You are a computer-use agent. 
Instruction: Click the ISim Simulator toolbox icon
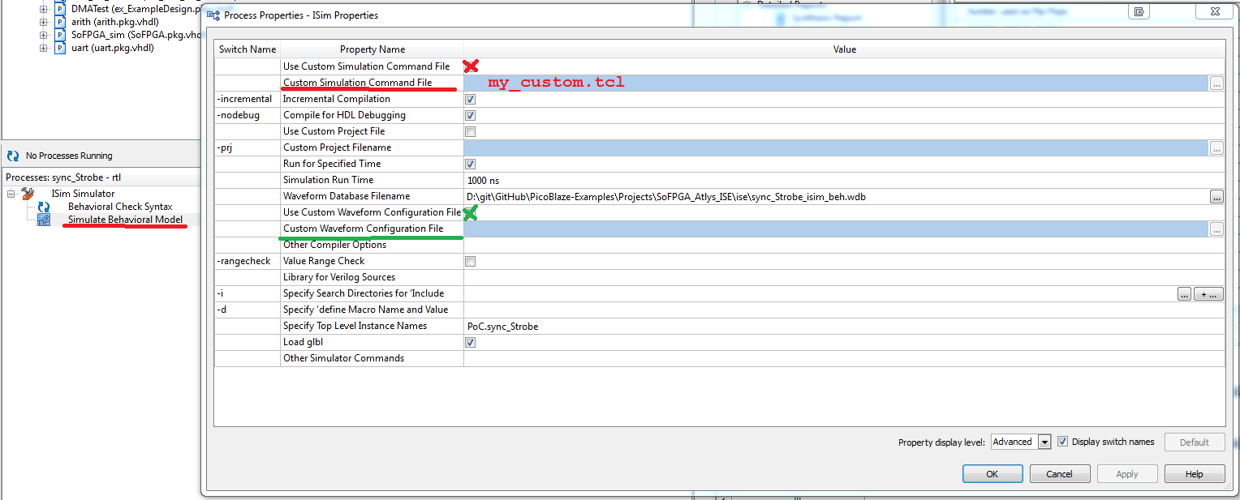click(x=28, y=194)
